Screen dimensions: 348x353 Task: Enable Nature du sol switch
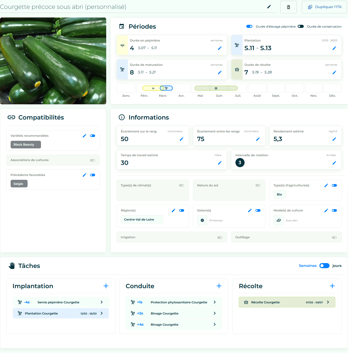pos(258,185)
